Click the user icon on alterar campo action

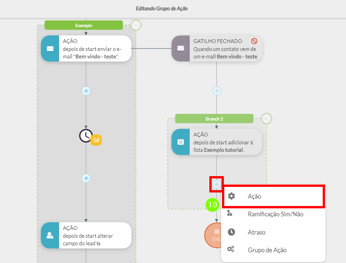[50, 235]
